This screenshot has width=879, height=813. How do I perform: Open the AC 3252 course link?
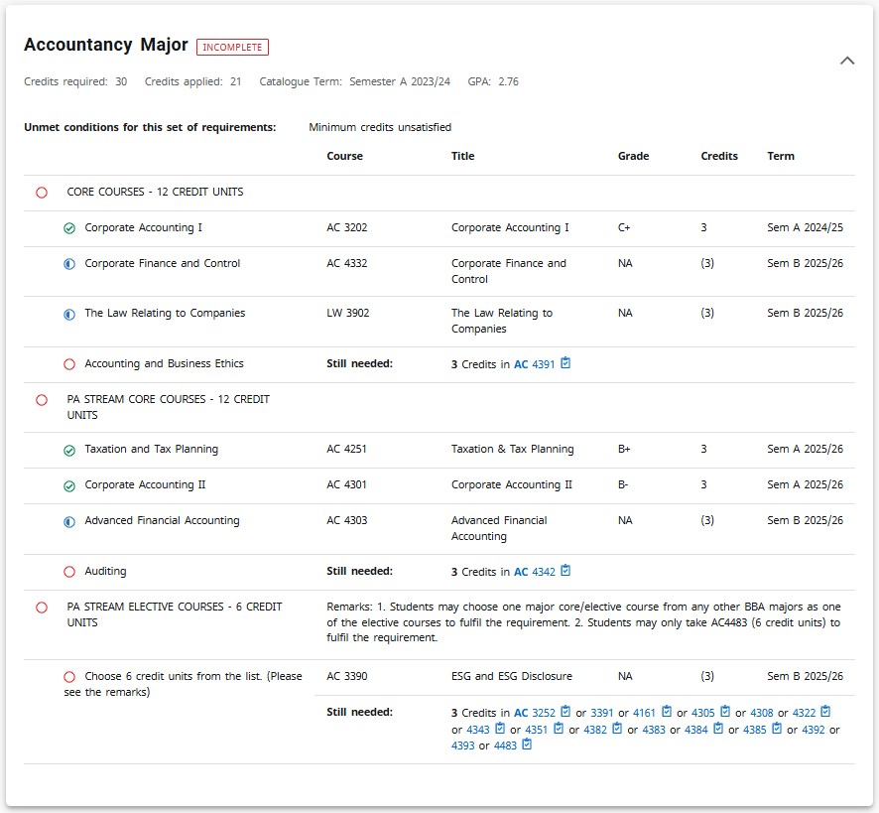[534, 713]
